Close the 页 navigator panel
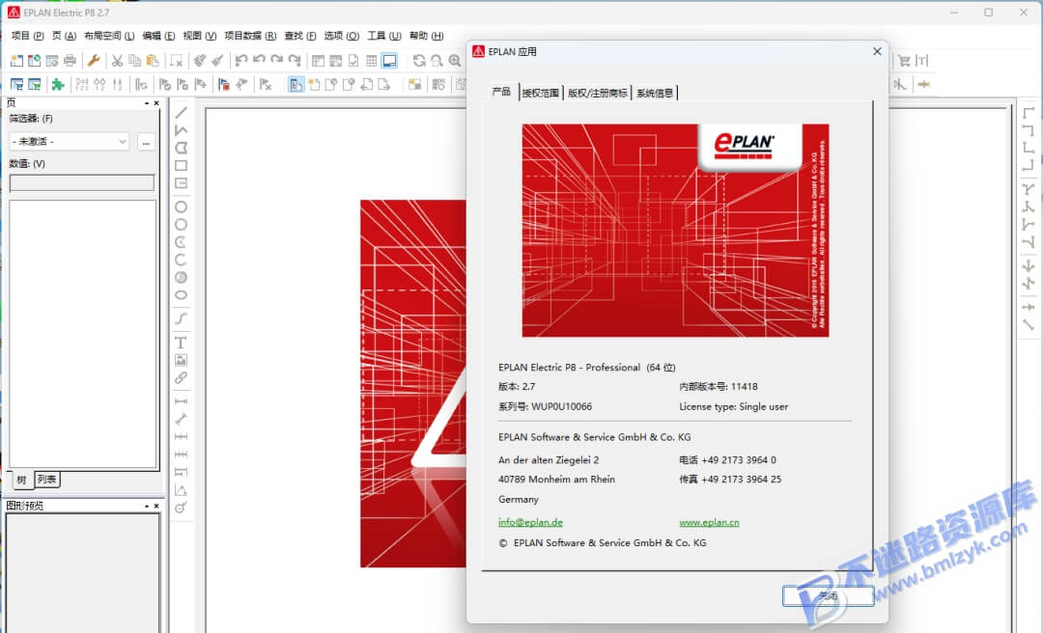The width and height of the screenshot is (1043, 633). coord(156,103)
